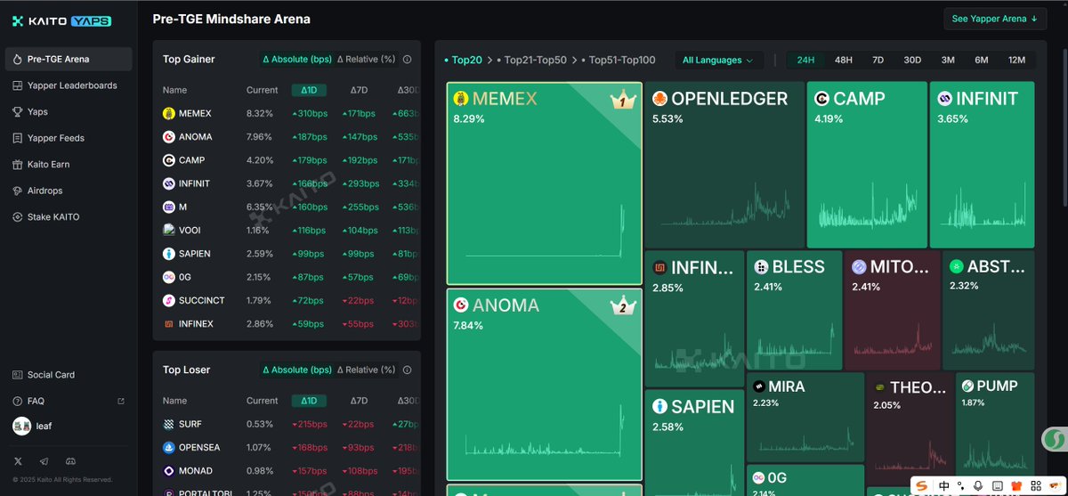Select Top21-Top50 treemap range
The height and width of the screenshot is (496, 1068).
point(532,61)
